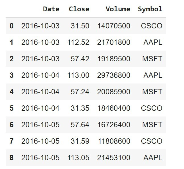This screenshot has width=184, height=169.
Task: Click close value 113.00
Action: (x=78, y=75)
